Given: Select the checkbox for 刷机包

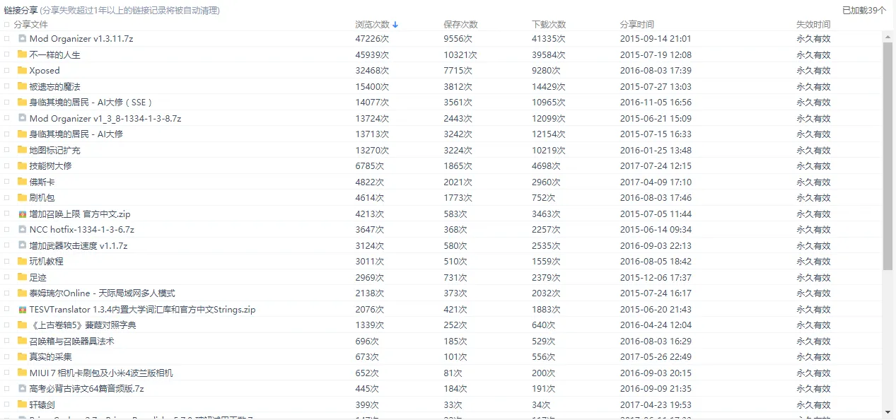Looking at the screenshot, I should (7, 198).
